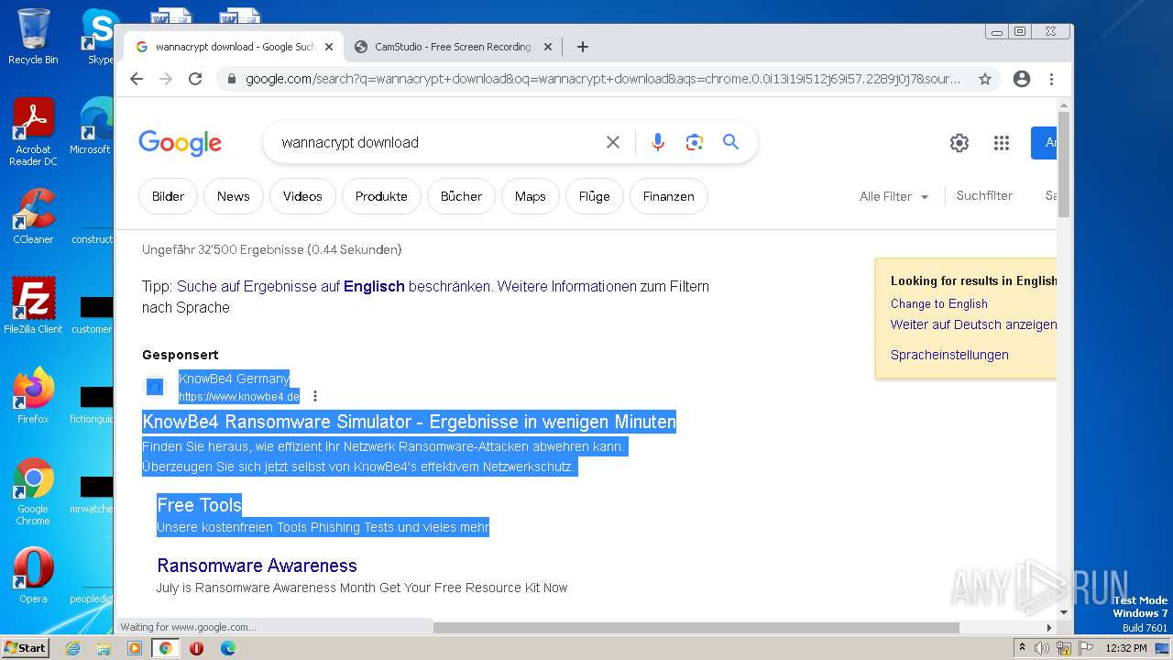Close the wannacrypt download tab

point(329,47)
